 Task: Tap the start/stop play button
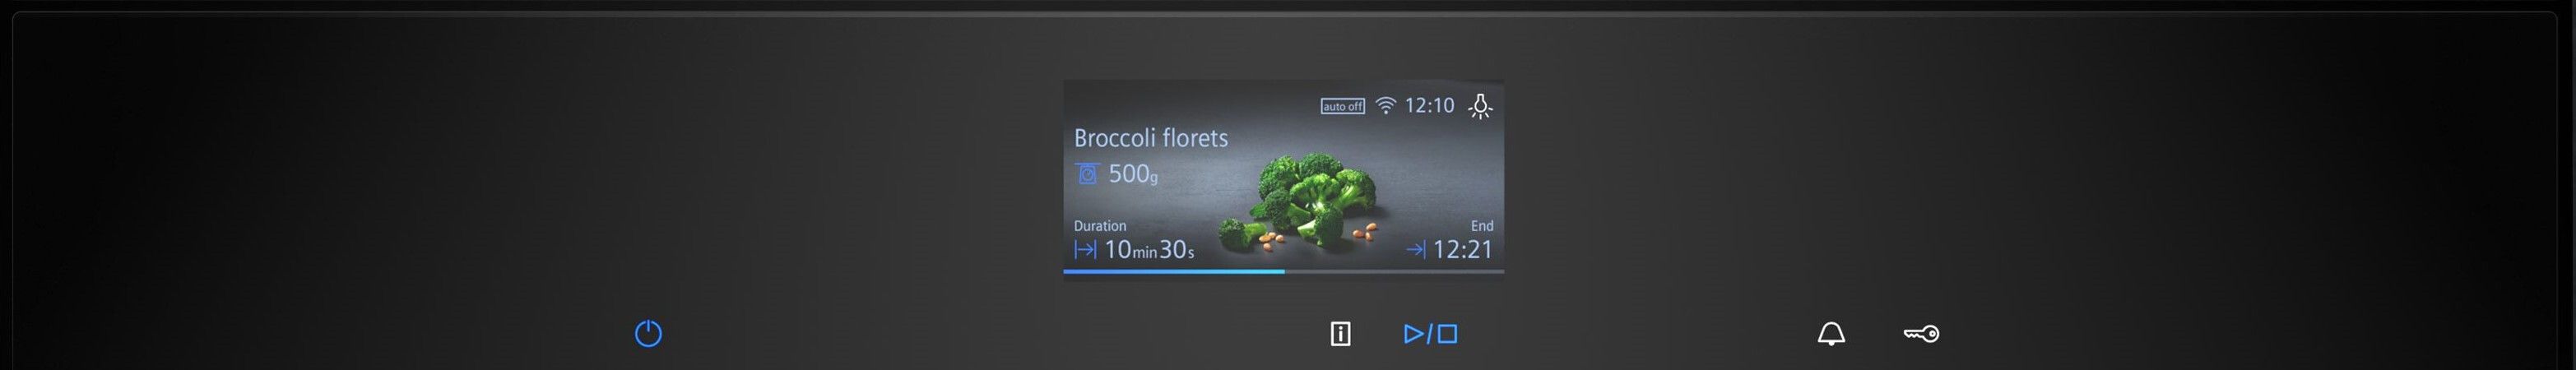tap(1430, 334)
